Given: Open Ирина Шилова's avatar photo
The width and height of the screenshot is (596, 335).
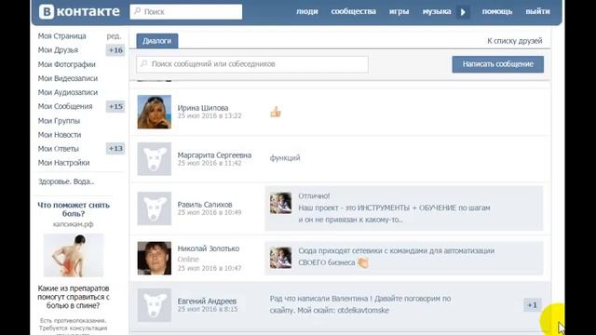Looking at the screenshot, I should [155, 112].
